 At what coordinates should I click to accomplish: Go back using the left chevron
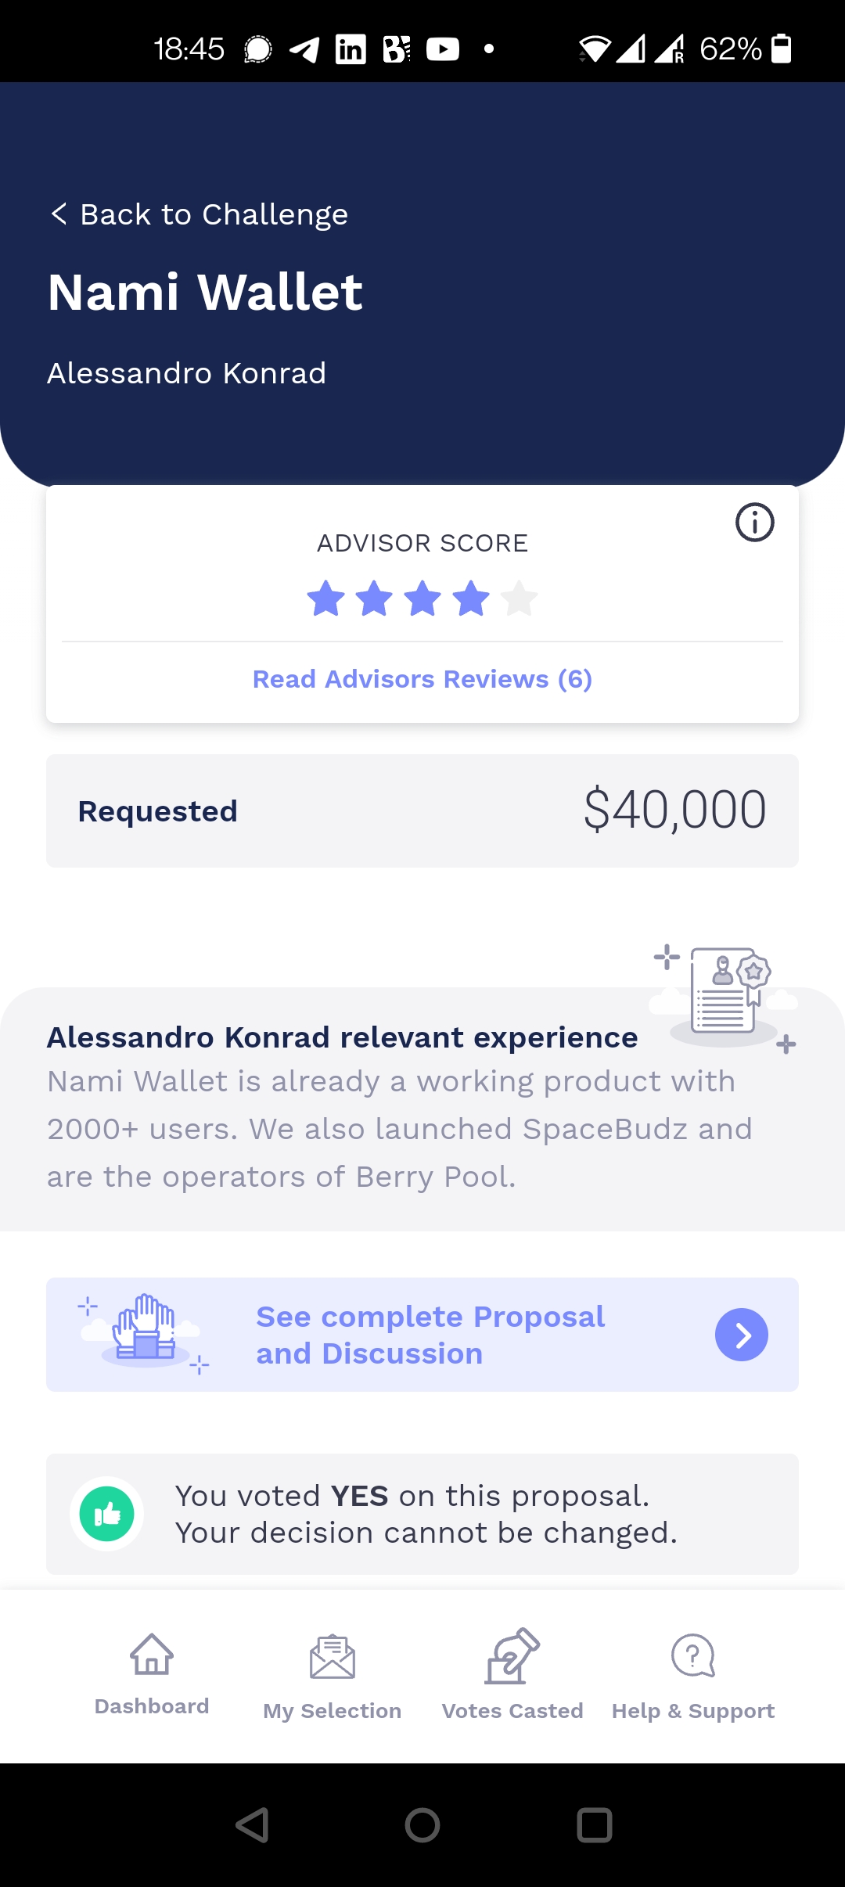pos(59,214)
